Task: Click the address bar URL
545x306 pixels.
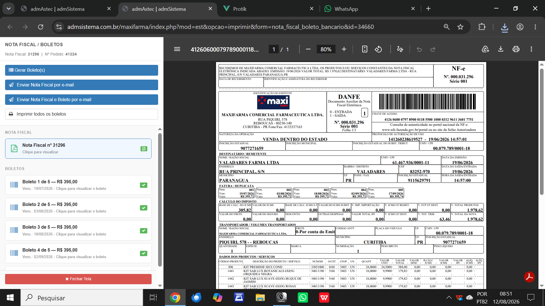Action: pos(220,27)
